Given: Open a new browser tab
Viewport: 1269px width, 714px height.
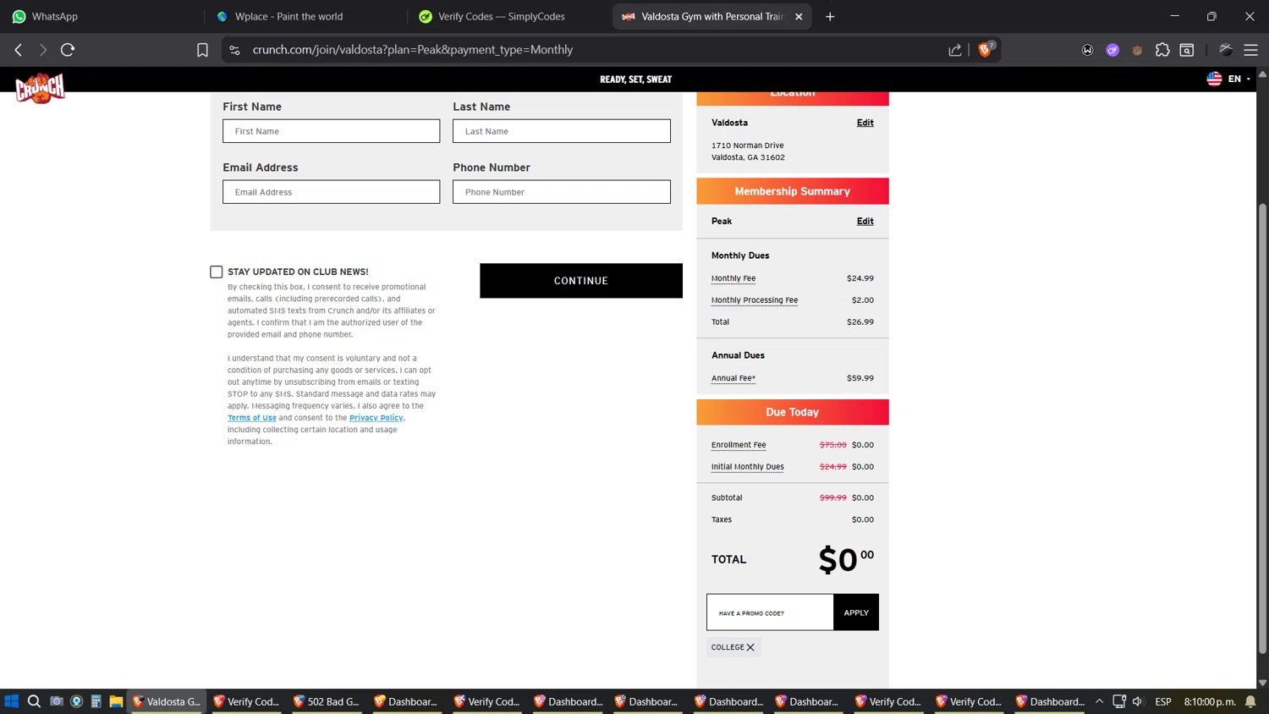Looking at the screenshot, I should pyautogui.click(x=830, y=16).
